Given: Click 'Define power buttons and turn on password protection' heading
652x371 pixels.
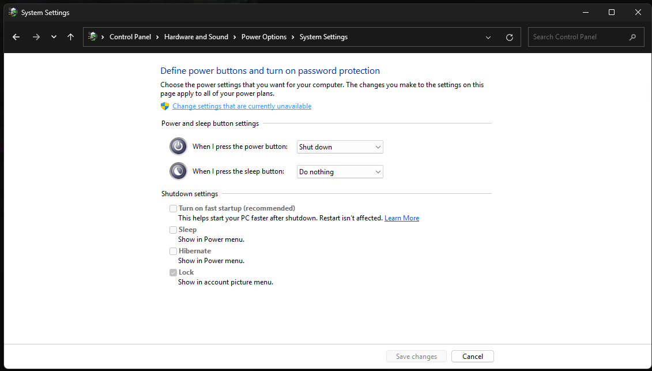Looking at the screenshot, I should pyautogui.click(x=270, y=71).
